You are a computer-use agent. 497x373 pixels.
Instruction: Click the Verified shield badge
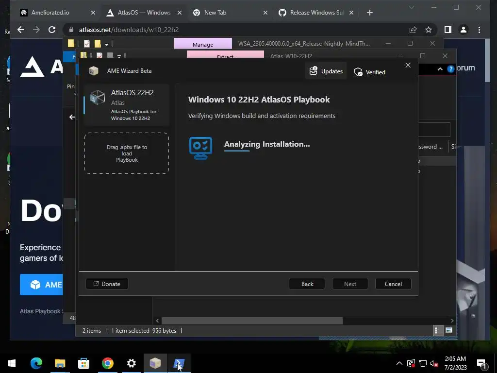(369, 72)
